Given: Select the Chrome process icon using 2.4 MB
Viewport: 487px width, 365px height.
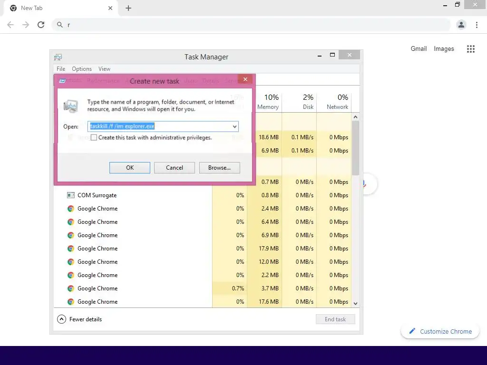Looking at the screenshot, I should [x=71, y=209].
